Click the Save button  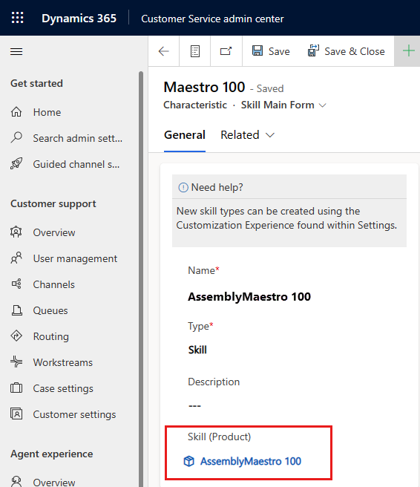tap(271, 51)
